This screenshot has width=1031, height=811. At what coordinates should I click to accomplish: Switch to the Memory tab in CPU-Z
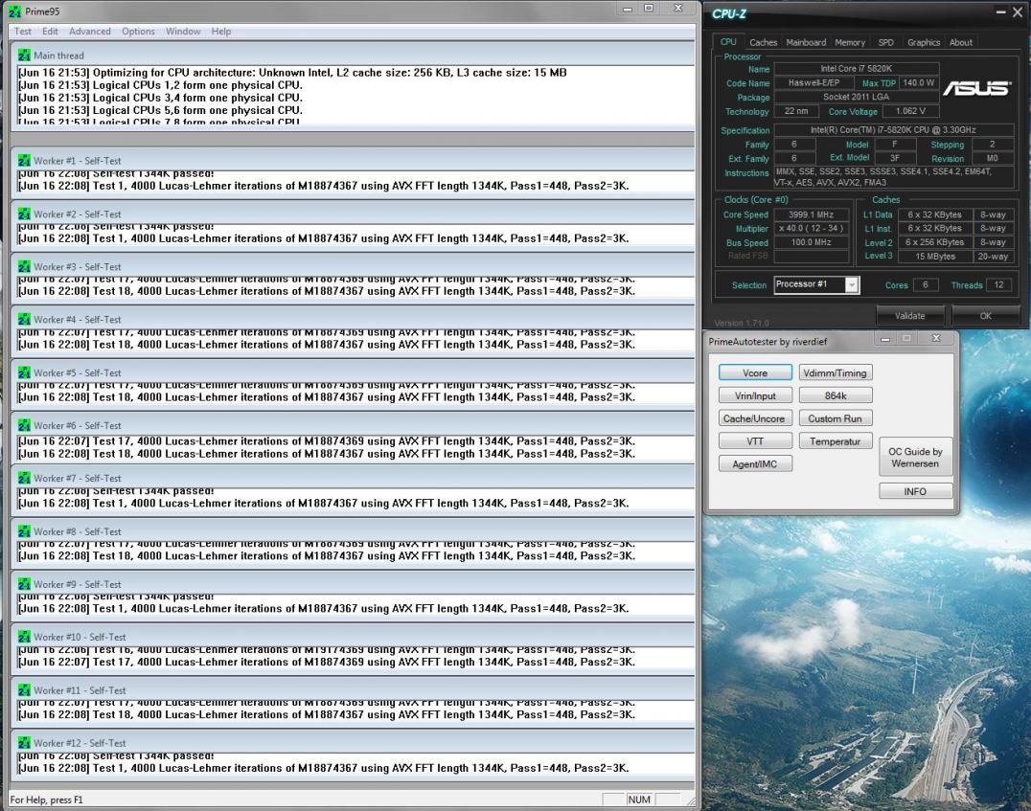(850, 42)
